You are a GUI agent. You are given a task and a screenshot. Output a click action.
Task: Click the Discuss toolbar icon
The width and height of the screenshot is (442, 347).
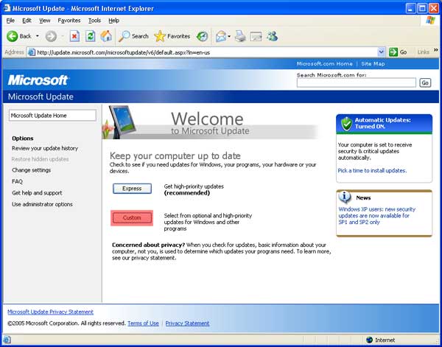click(256, 36)
